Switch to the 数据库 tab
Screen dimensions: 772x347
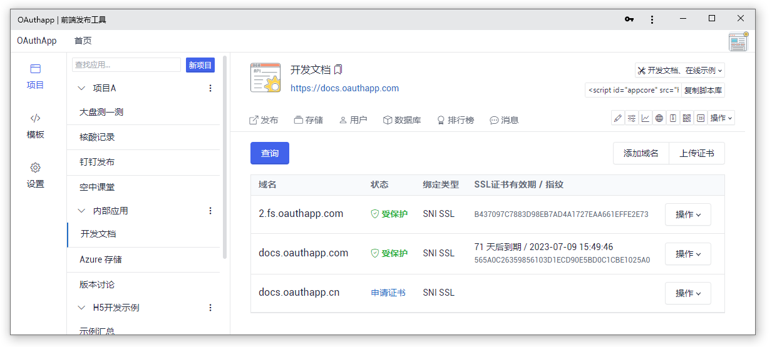(402, 120)
